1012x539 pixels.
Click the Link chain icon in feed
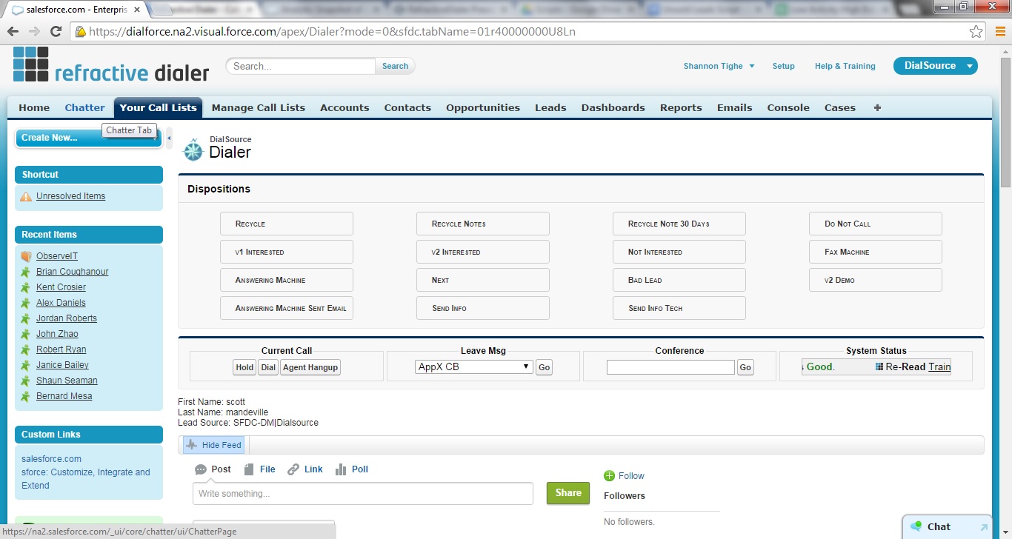coord(293,469)
